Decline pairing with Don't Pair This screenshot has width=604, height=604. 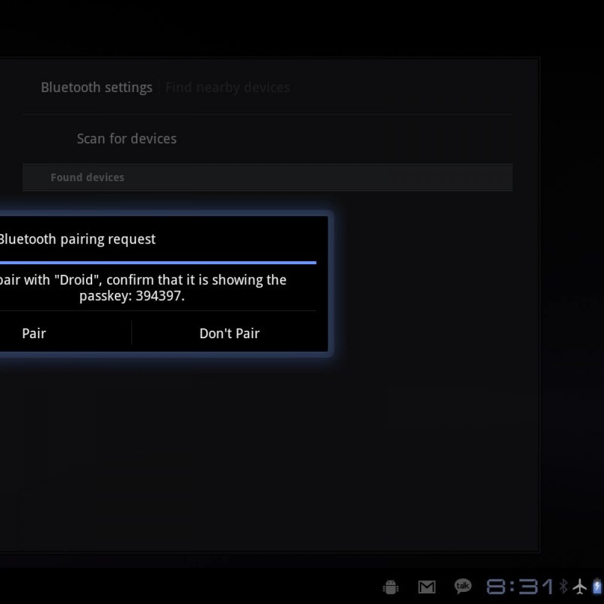229,334
